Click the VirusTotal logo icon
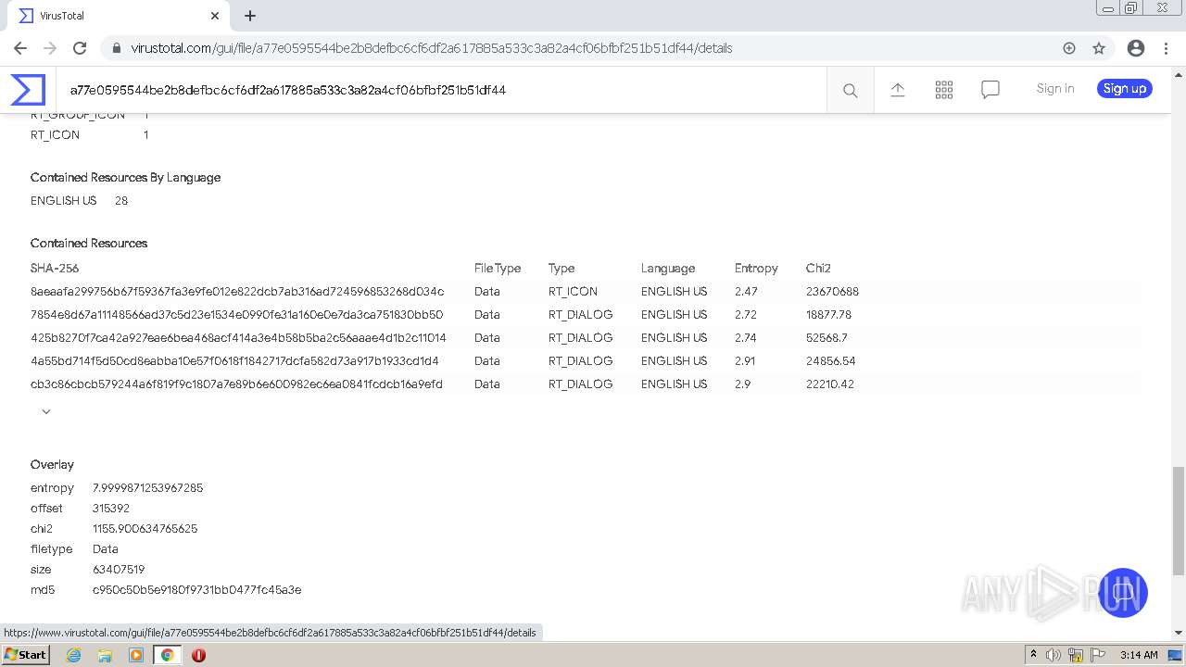This screenshot has height=667, width=1186. (x=28, y=90)
